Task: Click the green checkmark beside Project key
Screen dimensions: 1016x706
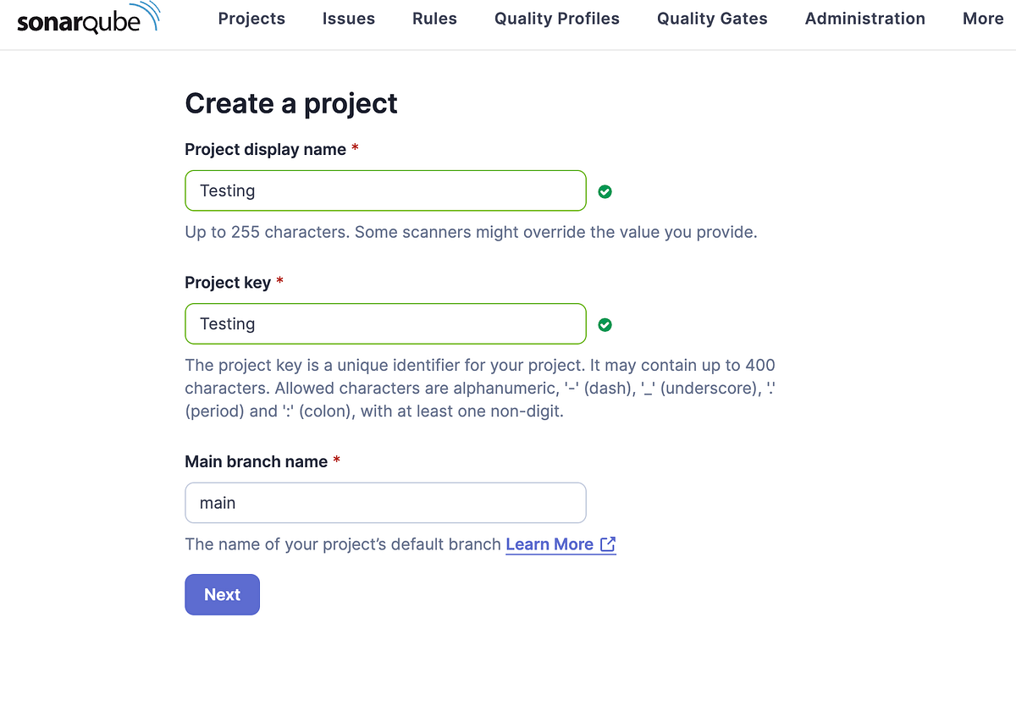Action: (605, 324)
